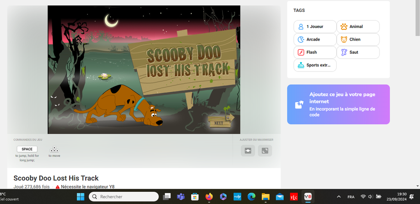Click the embed game banner

(338, 104)
